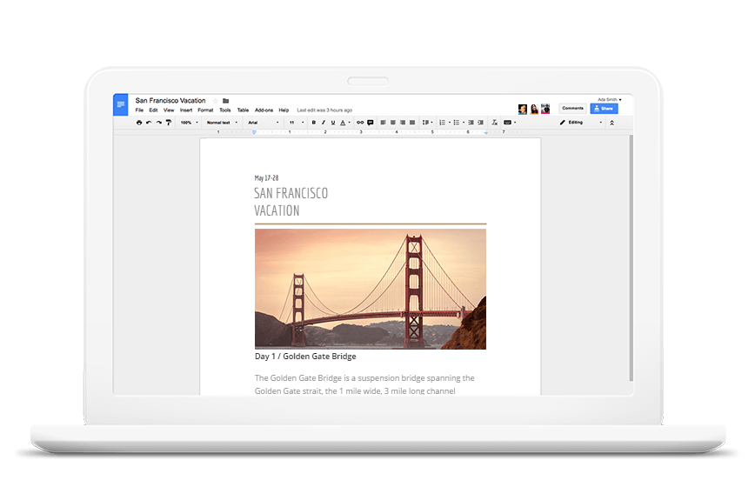This screenshot has width=755, height=487.
Task: Star the San Francisco Vacation document
Action: pyautogui.click(x=215, y=101)
